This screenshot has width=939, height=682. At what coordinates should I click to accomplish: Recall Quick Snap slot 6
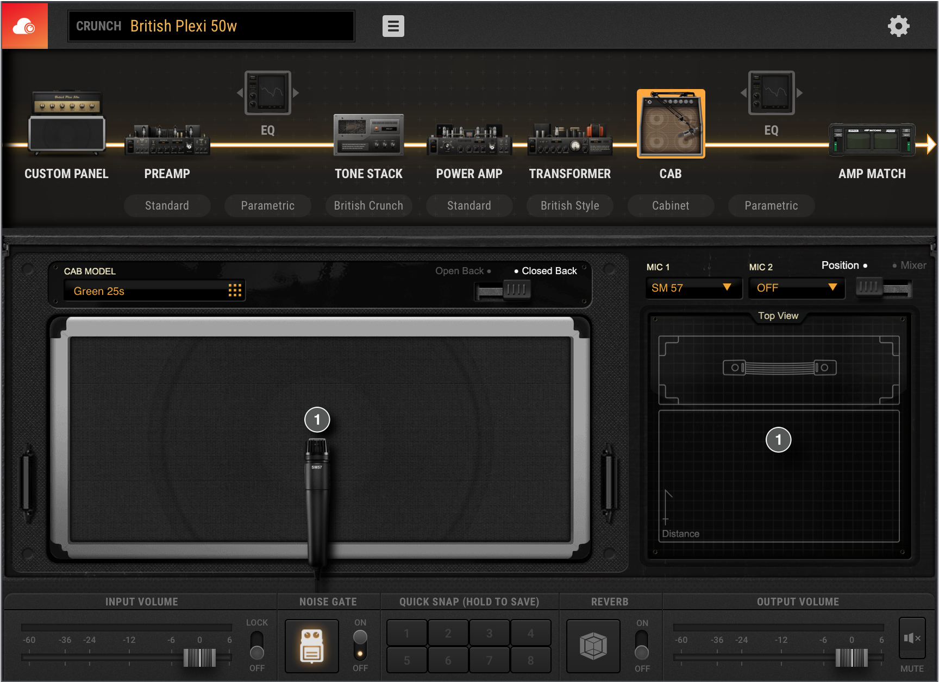coord(448,660)
